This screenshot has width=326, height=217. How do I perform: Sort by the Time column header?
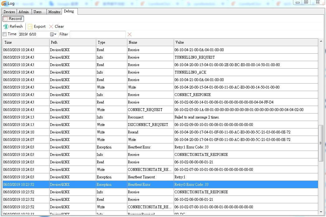(x=26, y=42)
